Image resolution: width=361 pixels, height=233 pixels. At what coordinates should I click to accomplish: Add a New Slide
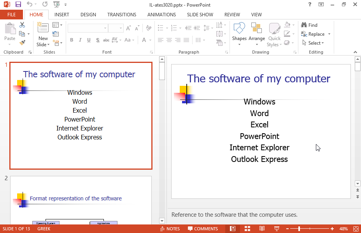click(43, 35)
